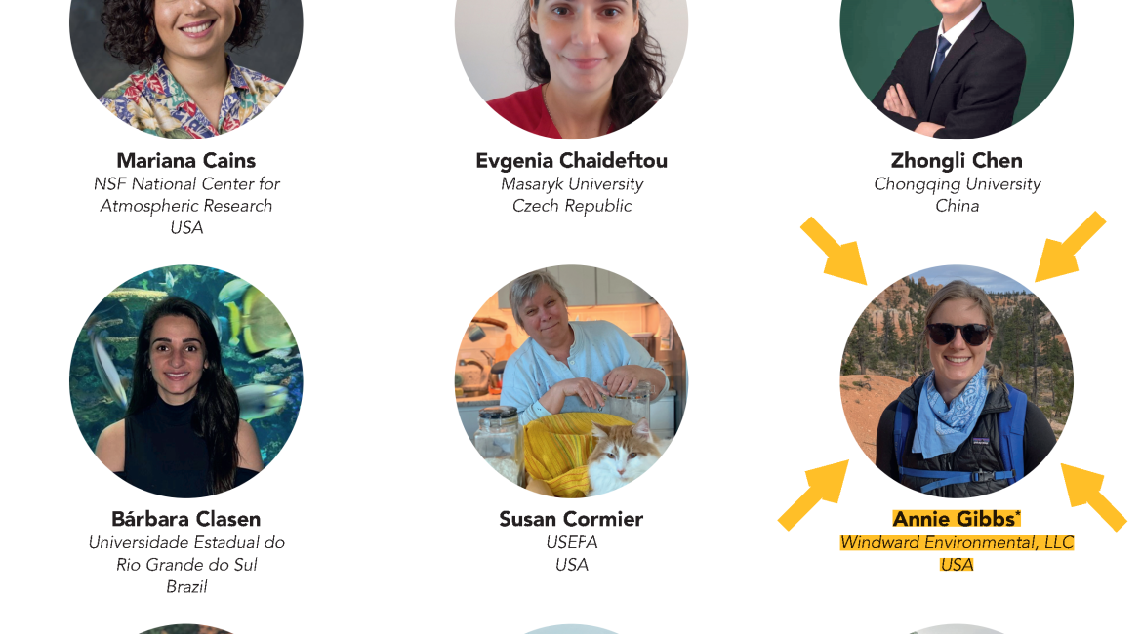Select the Zhongli Chen name heading
Screen dimensions: 1142x634
[x=957, y=160]
